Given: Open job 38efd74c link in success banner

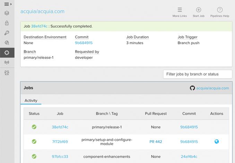Looking at the screenshot, I should click(39, 26).
